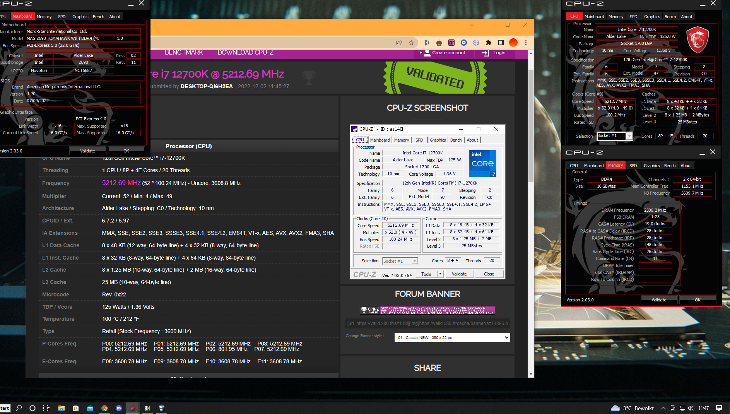
Task: Open About tab in the left CPU-Z window
Action: pos(115,17)
